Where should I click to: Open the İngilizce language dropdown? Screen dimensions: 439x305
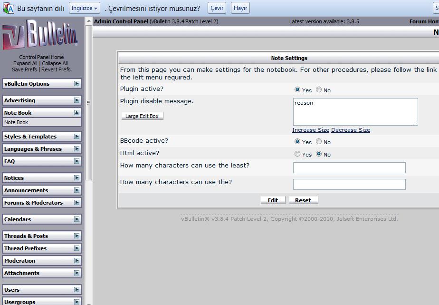[85, 8]
